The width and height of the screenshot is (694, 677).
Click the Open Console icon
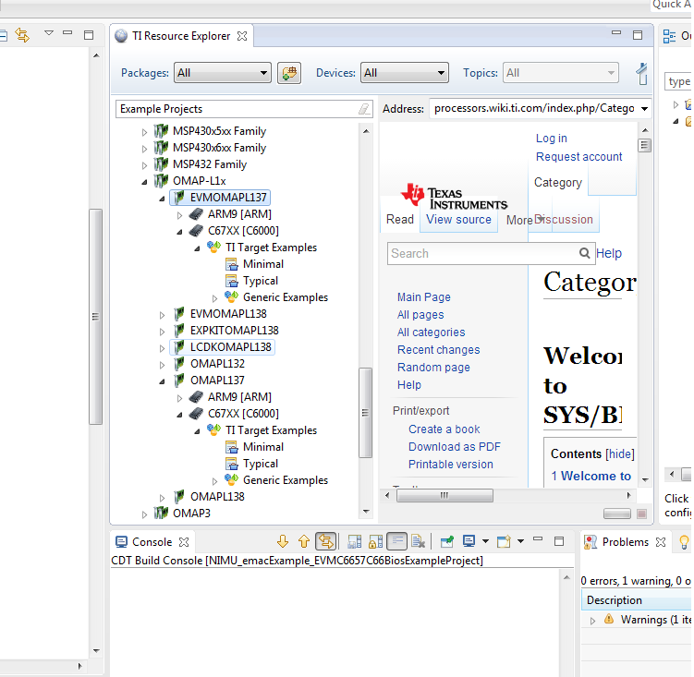[x=504, y=541]
